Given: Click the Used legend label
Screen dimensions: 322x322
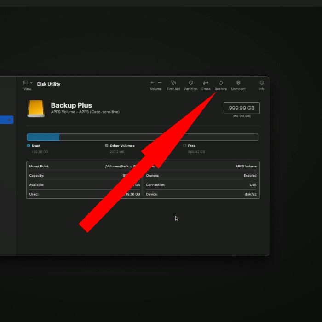Looking at the screenshot, I should point(36,146).
